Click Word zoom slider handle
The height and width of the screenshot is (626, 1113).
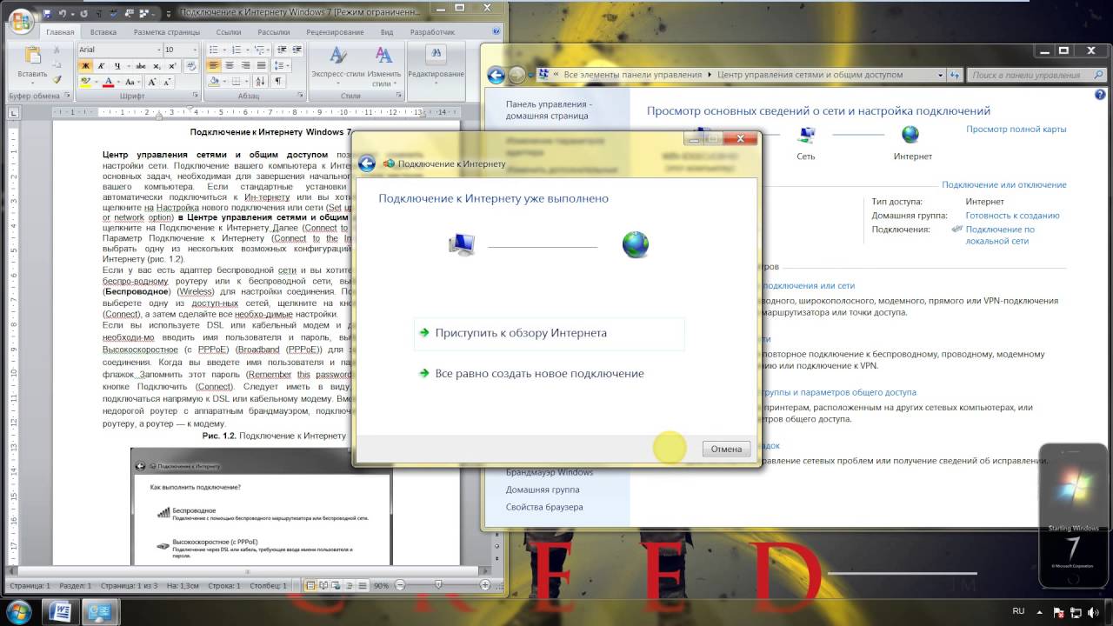coord(438,585)
